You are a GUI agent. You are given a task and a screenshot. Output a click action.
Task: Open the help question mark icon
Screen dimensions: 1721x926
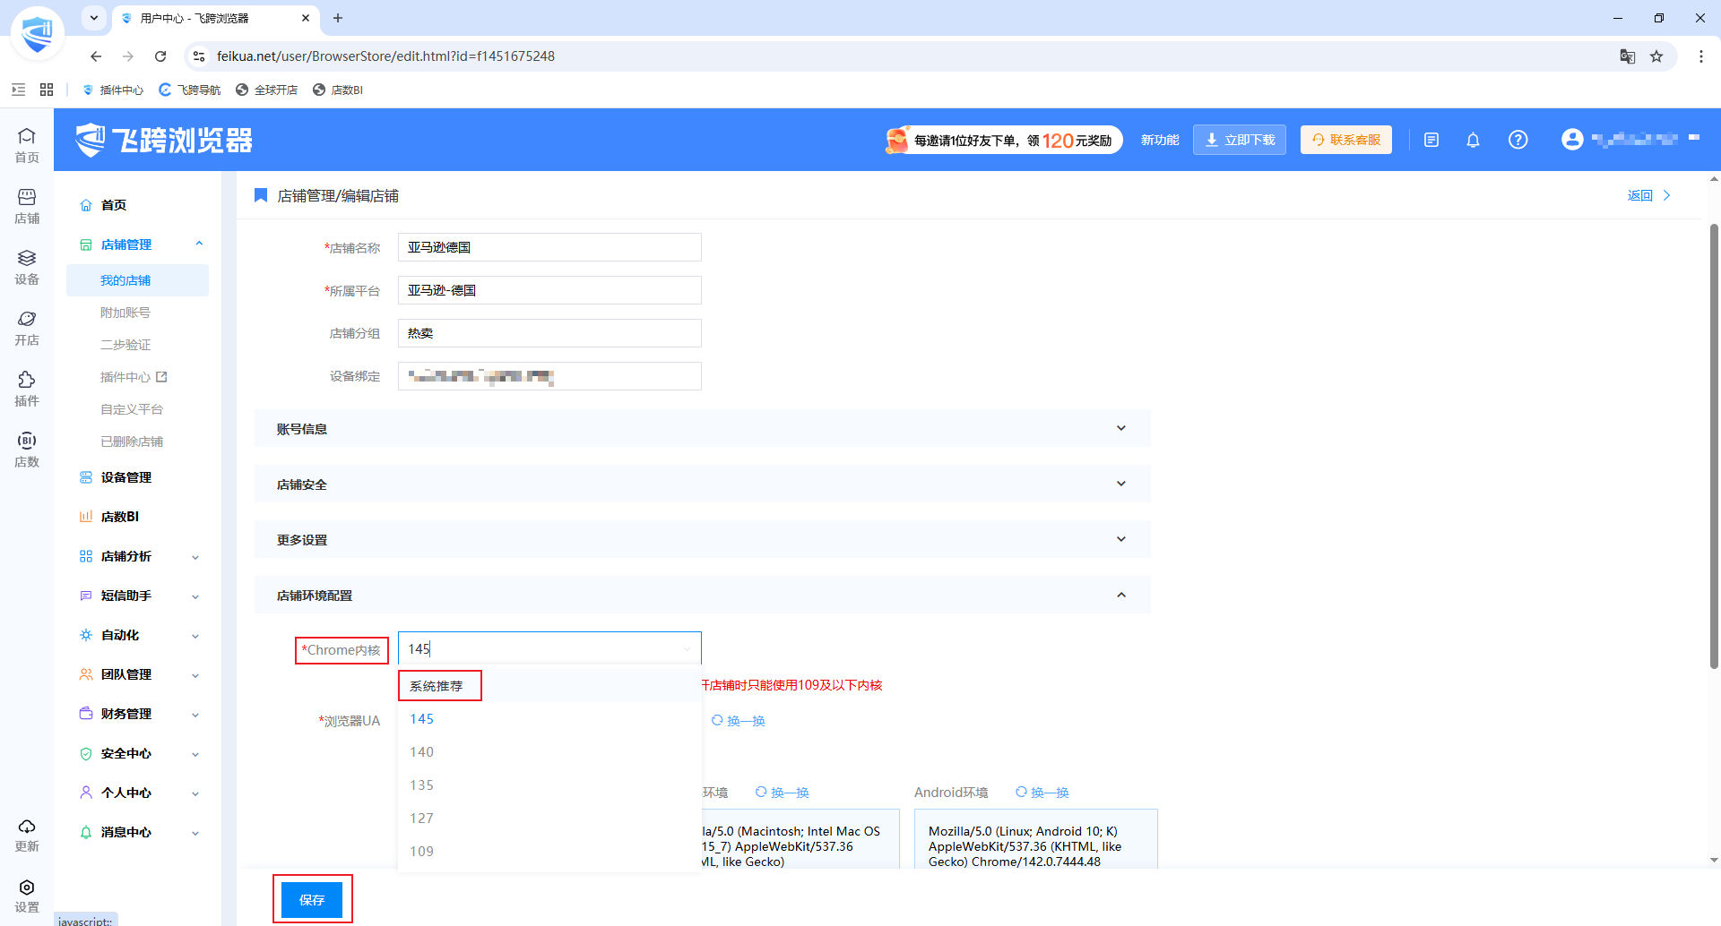pyautogui.click(x=1518, y=140)
